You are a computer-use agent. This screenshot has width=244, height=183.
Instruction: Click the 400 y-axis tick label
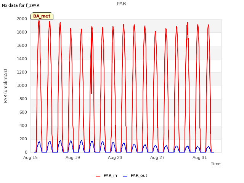click(23, 125)
